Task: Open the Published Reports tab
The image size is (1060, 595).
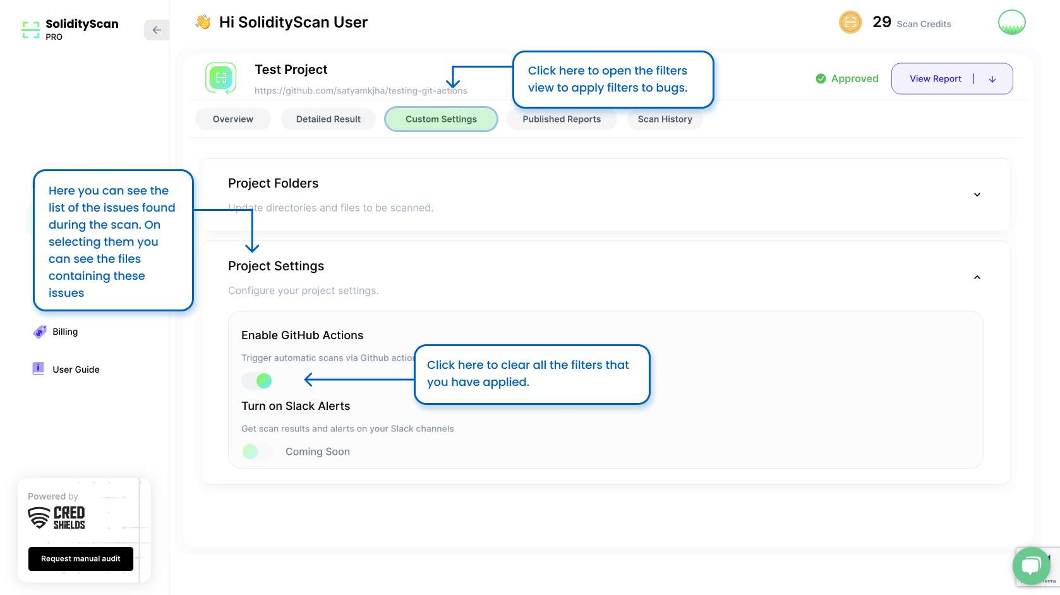Action: pos(561,119)
